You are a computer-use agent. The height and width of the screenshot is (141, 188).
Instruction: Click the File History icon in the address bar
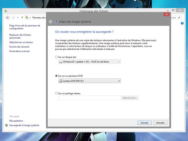click(x=27, y=18)
